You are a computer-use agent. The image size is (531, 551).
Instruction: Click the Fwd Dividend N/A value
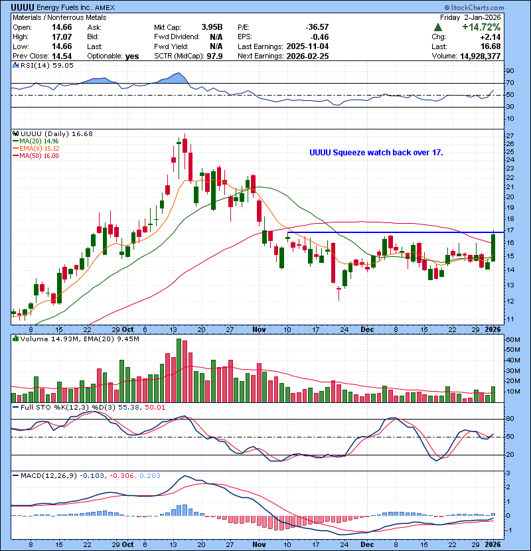(x=216, y=37)
